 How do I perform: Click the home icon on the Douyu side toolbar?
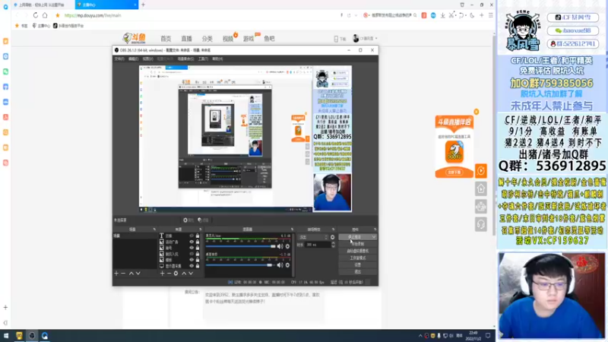coord(481,188)
